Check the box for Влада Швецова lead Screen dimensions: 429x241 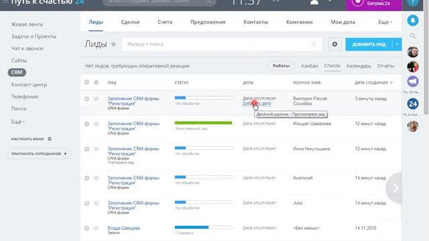(86, 228)
